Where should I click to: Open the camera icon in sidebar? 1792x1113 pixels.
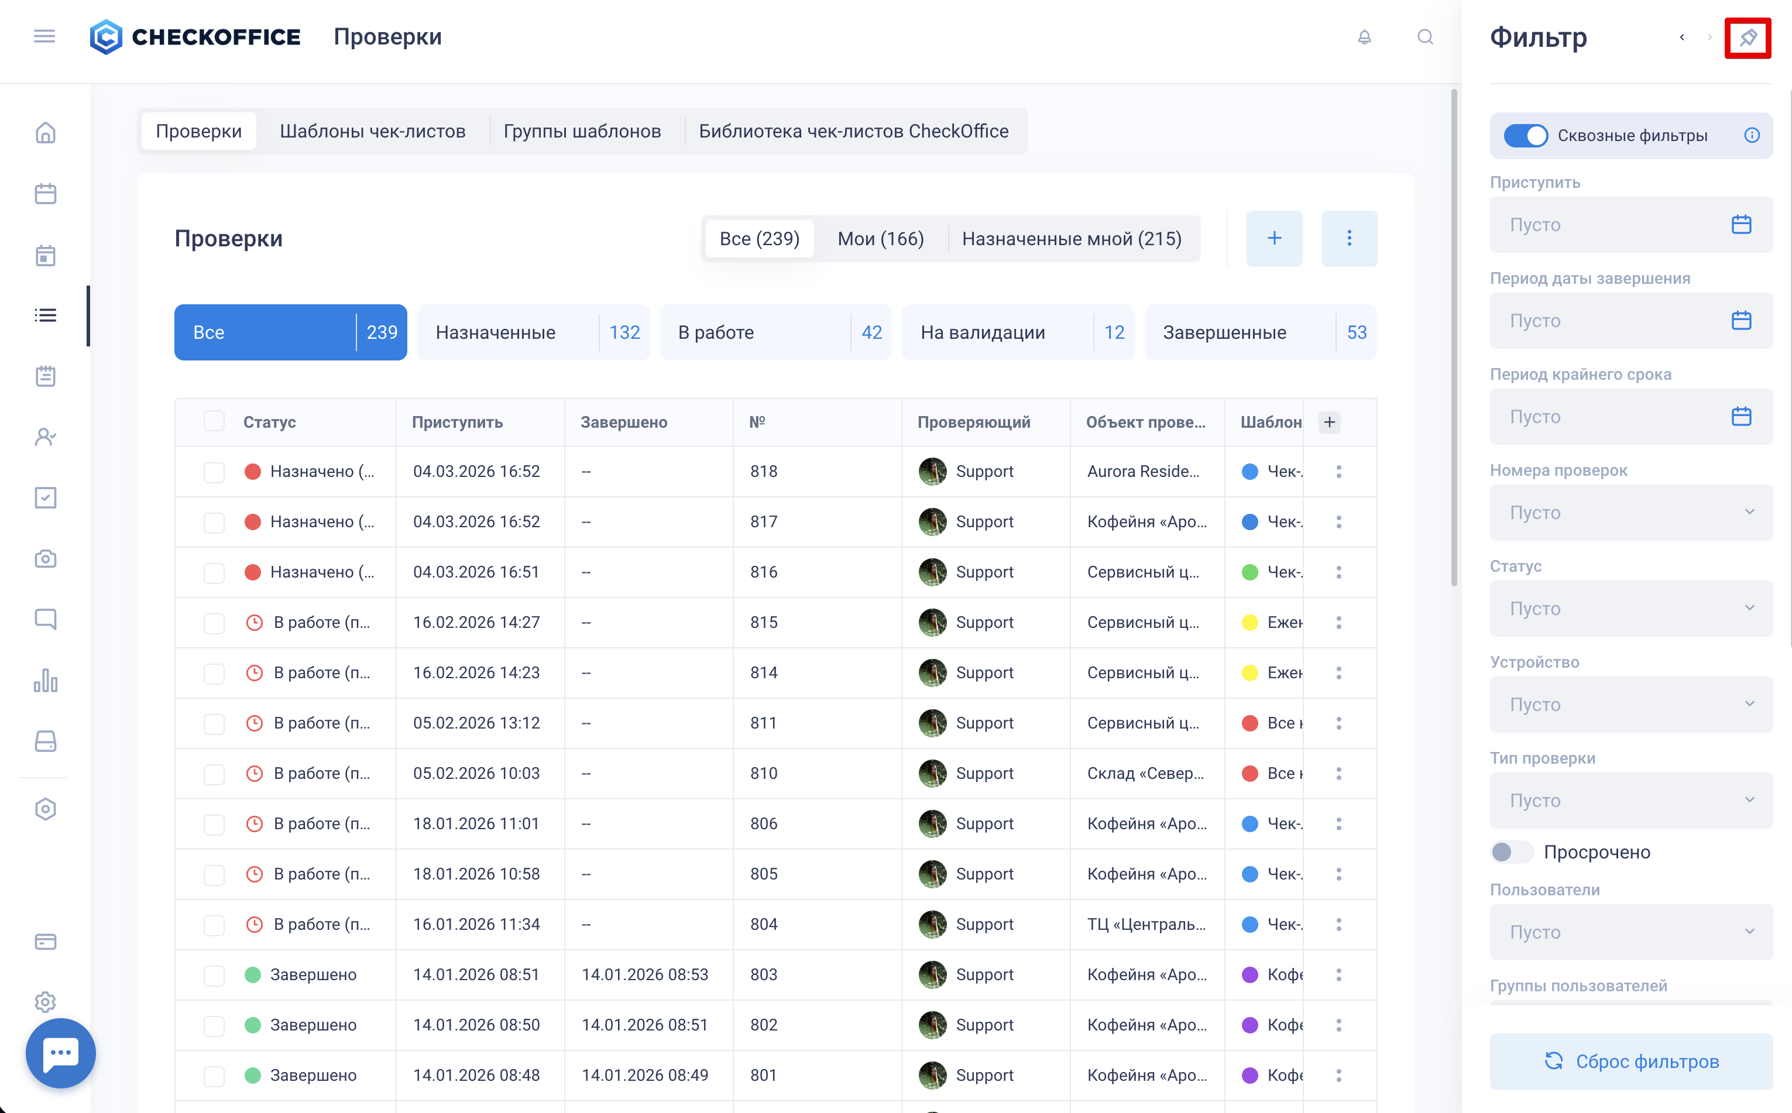(46, 559)
